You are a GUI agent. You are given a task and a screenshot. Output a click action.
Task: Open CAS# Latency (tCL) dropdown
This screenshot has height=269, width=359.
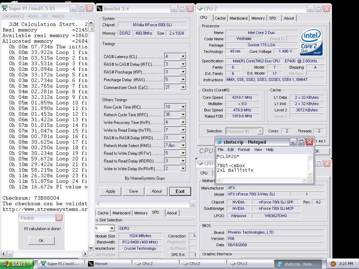pyautogui.click(x=183, y=56)
